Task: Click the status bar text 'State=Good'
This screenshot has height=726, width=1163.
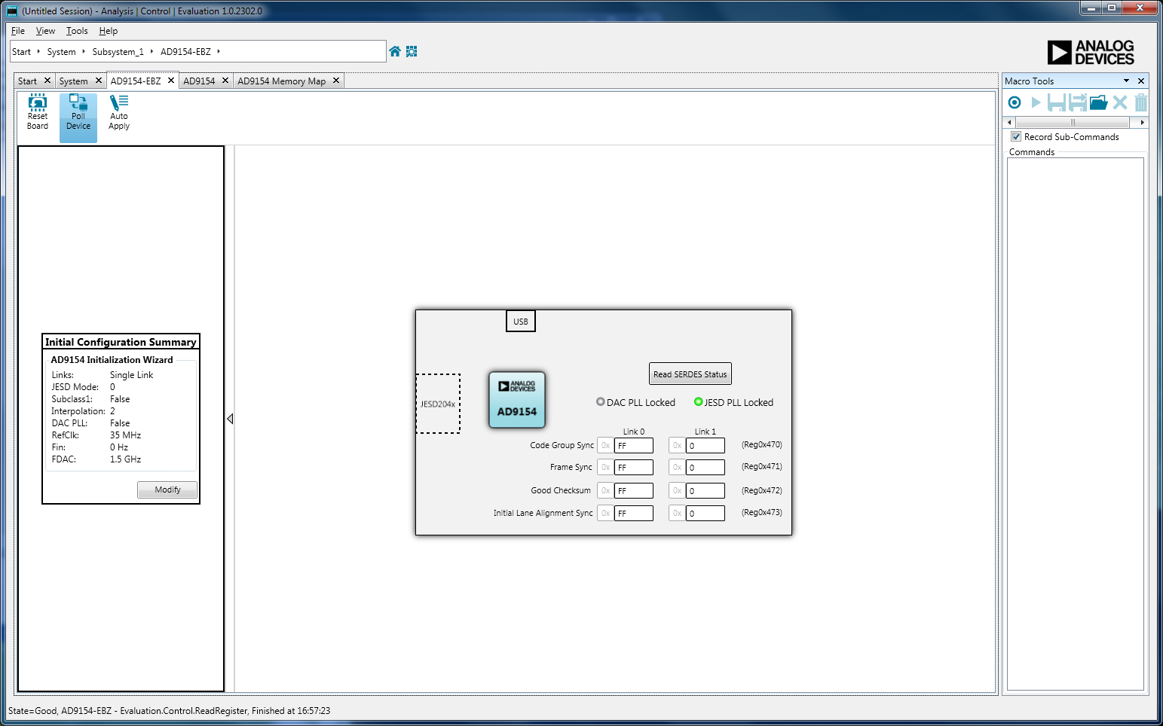Action: click(x=32, y=711)
